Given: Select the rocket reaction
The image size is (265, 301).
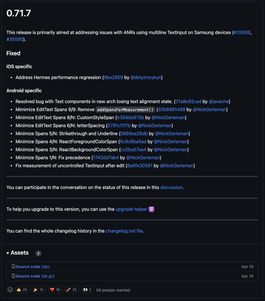Looking at the screenshot, I should (71, 290).
